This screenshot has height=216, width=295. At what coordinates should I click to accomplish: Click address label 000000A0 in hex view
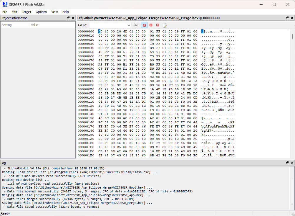[x=86, y=73]
